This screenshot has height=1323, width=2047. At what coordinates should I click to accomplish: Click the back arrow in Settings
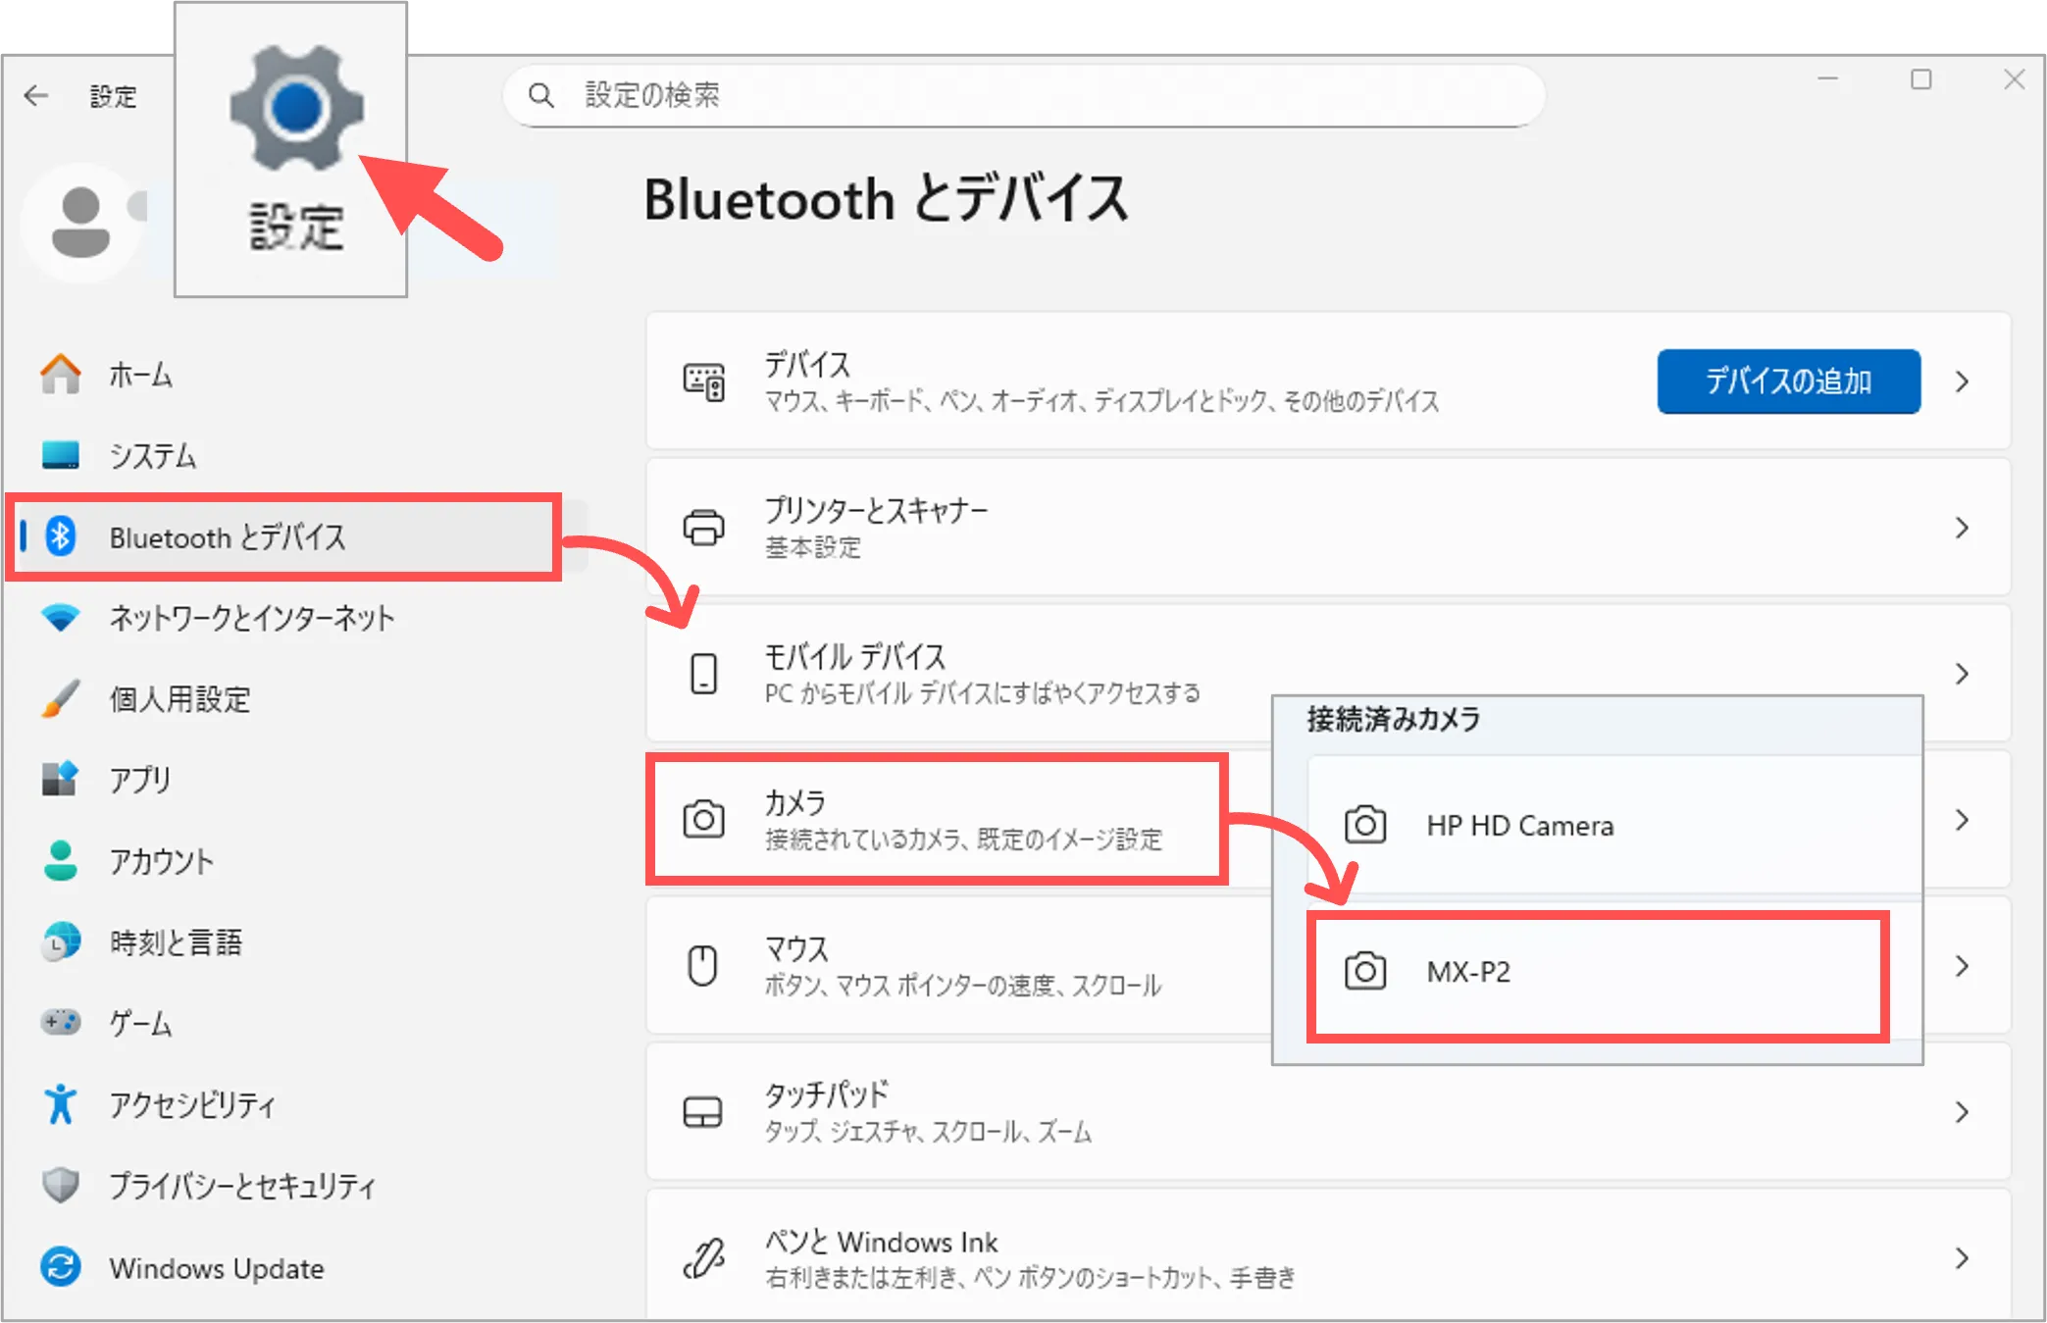(36, 95)
